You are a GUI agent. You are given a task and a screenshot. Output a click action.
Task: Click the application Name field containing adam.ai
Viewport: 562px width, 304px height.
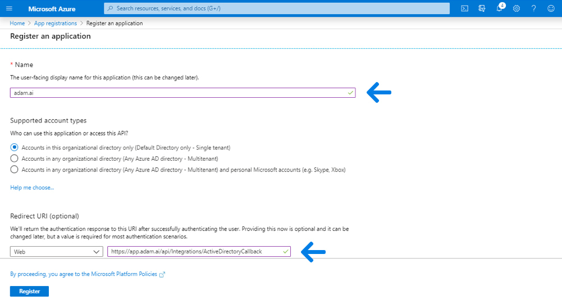click(183, 93)
